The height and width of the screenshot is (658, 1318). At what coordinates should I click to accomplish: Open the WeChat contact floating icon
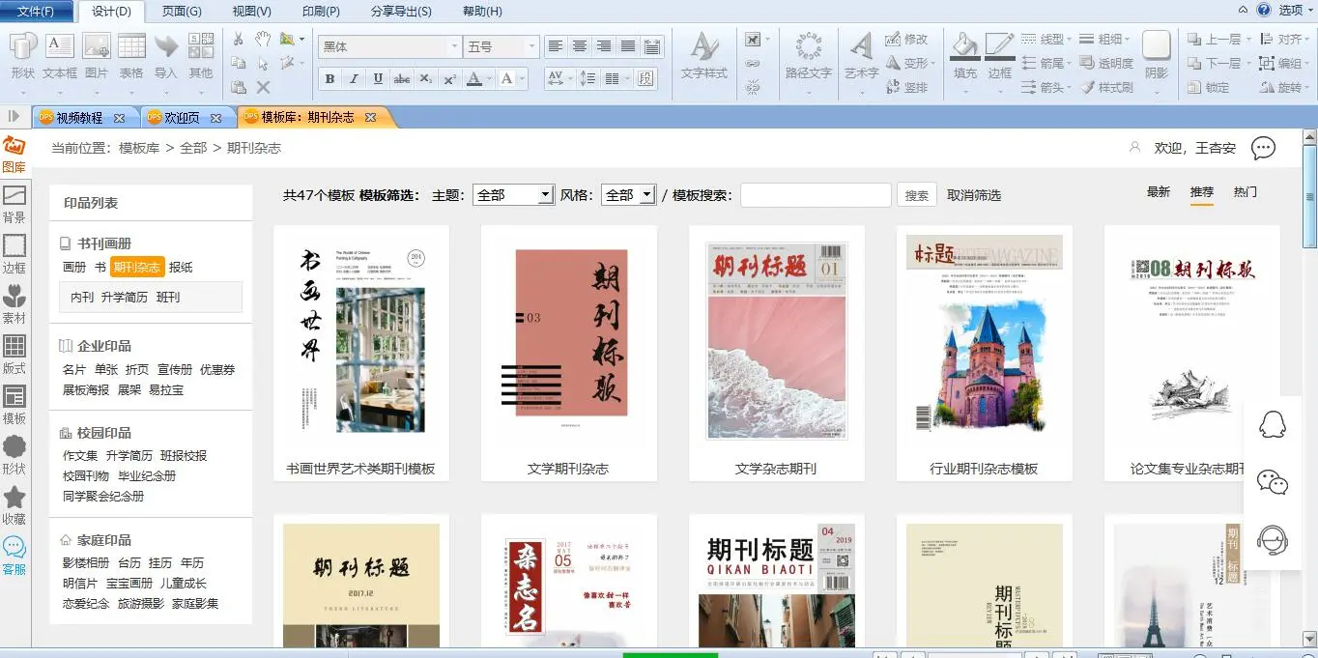coord(1272,481)
